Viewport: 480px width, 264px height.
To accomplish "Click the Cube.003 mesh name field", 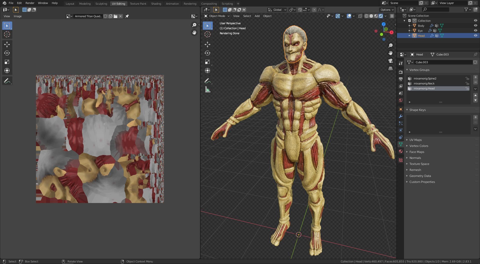I will coord(443,62).
